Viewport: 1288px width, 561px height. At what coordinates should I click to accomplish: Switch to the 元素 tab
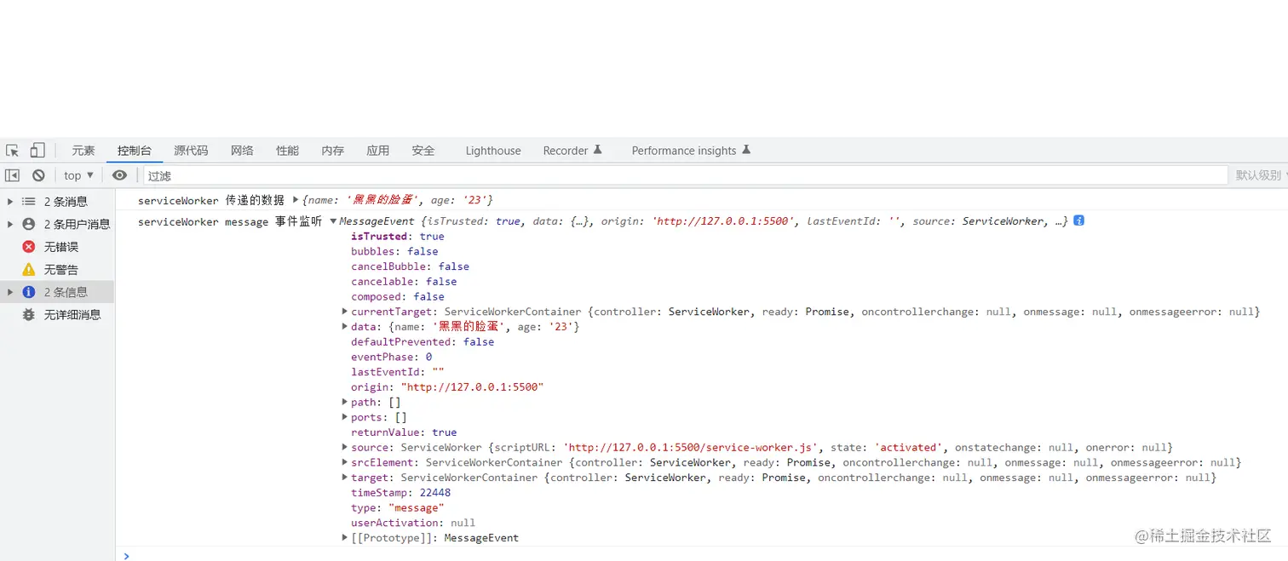83,151
